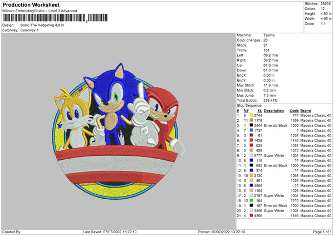Click the red swatch beside stitch count 925
The width and height of the screenshot is (334, 236).
point(251,145)
